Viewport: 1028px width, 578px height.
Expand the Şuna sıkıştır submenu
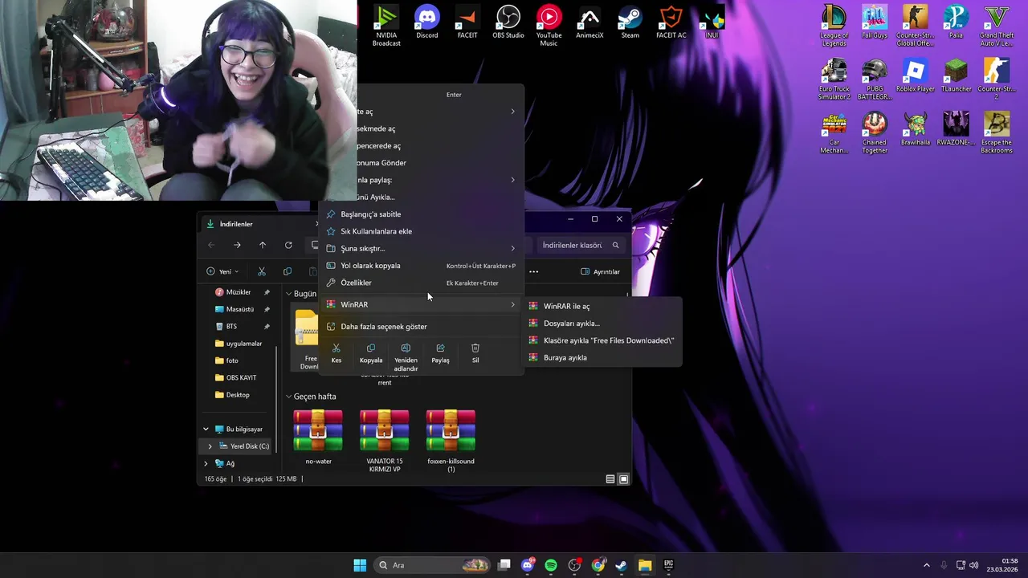pyautogui.click(x=421, y=248)
